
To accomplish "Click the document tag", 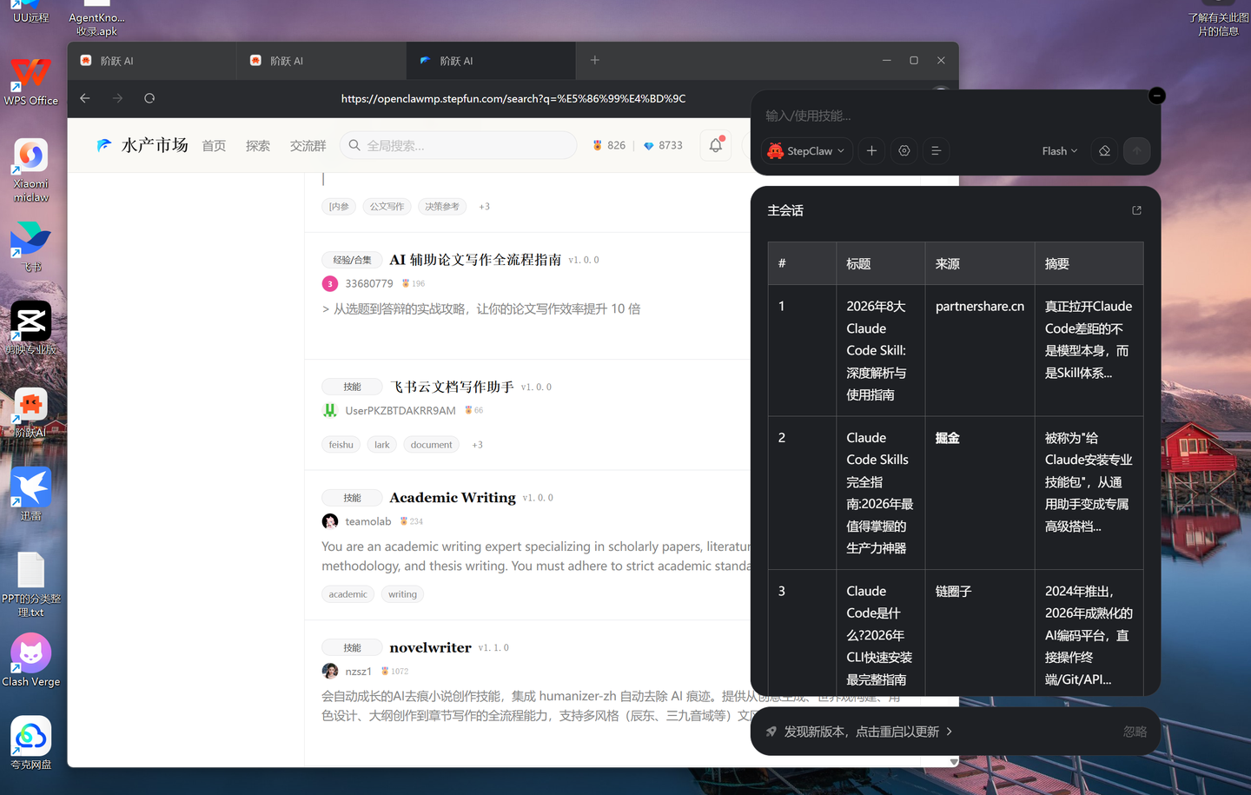I will (x=431, y=445).
